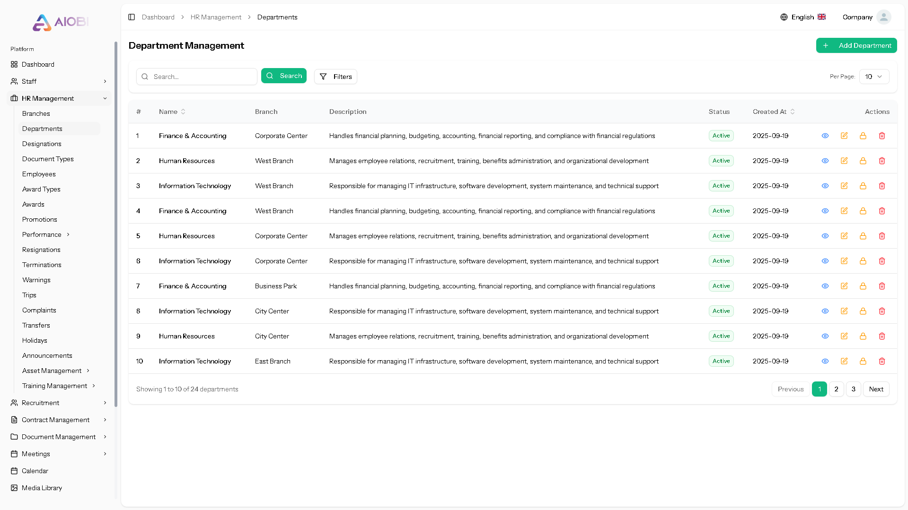908x510 pixels.
Task: Toggle the view eye icon on City Center row 9
Action: [825, 336]
